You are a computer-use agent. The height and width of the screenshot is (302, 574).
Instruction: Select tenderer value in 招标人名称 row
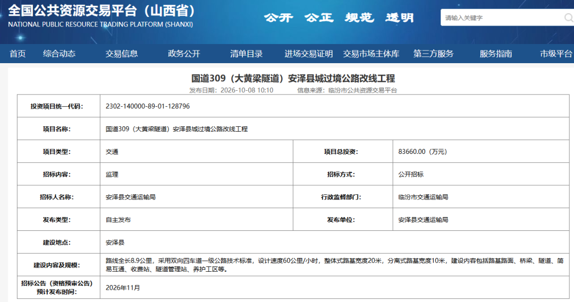coord(130,197)
